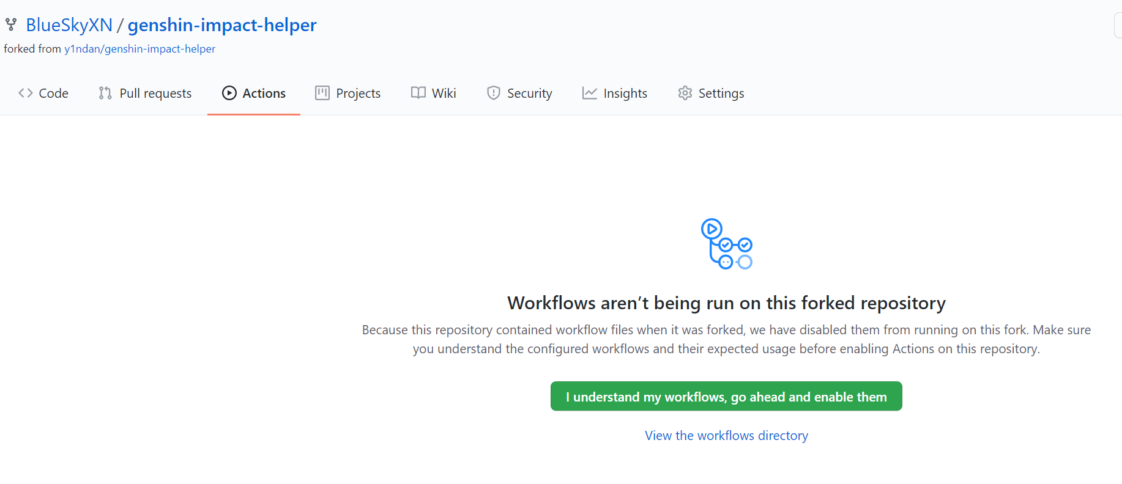Click the Code tab angle-brackets icon

click(x=25, y=93)
